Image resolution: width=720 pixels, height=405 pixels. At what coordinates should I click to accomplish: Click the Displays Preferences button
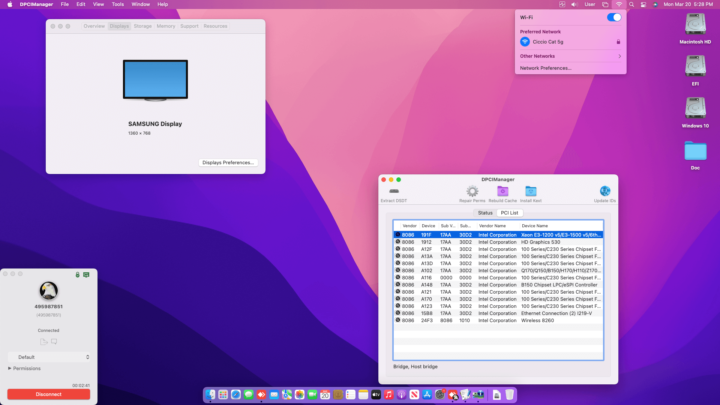pyautogui.click(x=228, y=162)
